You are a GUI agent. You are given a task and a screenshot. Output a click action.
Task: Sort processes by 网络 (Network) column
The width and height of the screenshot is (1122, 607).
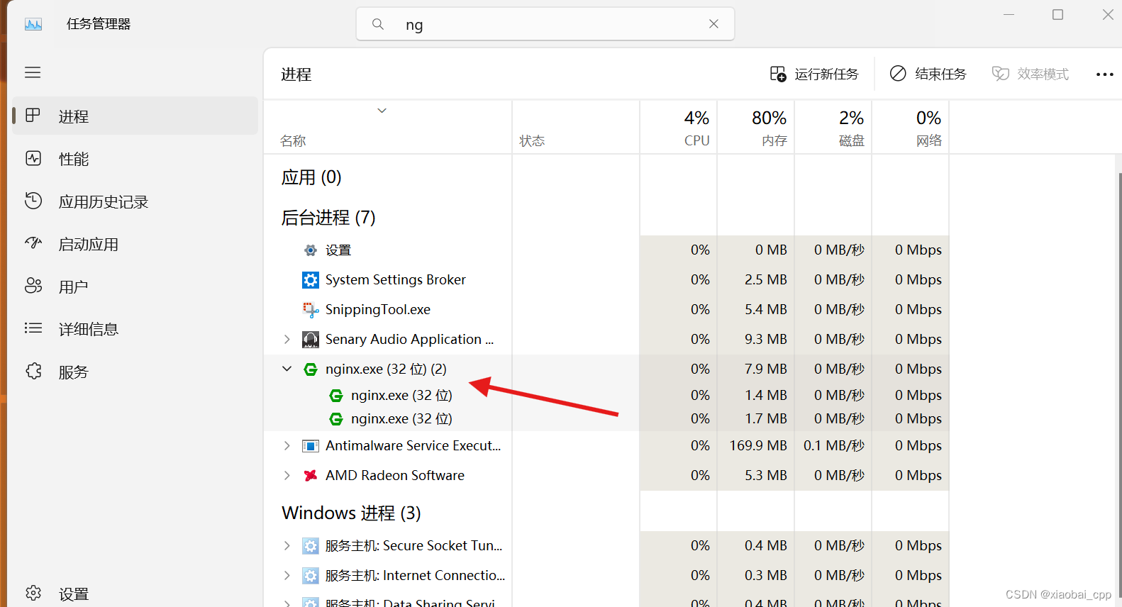pyautogui.click(x=911, y=128)
